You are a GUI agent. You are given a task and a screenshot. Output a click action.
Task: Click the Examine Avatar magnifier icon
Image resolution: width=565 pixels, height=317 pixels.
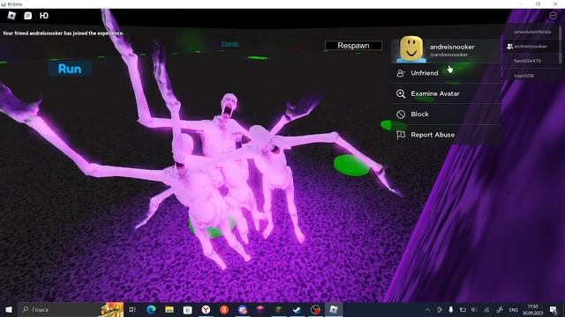coord(401,94)
